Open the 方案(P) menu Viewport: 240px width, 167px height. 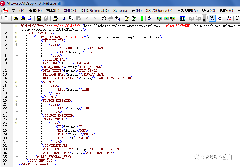coord(53,11)
